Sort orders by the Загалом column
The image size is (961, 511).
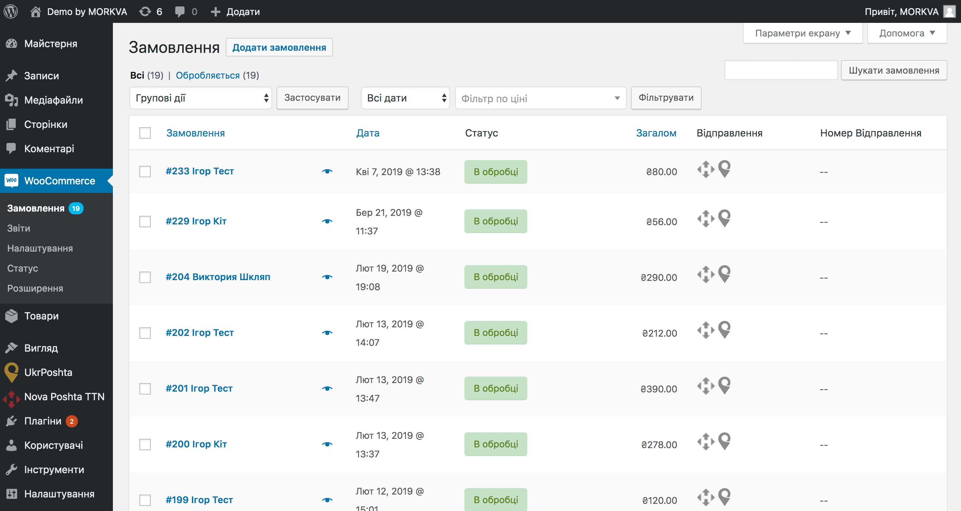(x=656, y=133)
